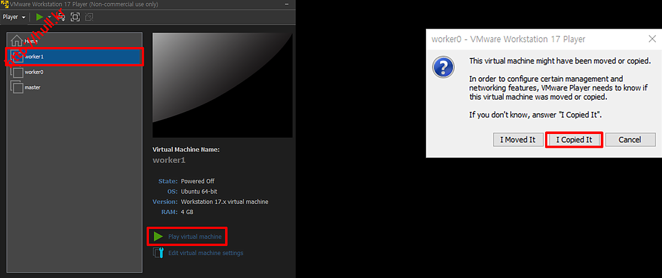Screen dimensions: 662x278
Task: Click the blue question mark icon
Action: (444, 67)
